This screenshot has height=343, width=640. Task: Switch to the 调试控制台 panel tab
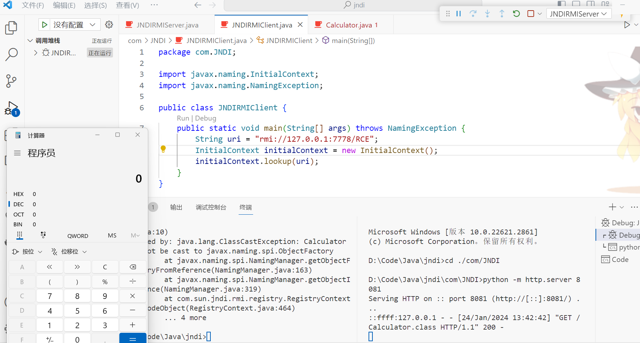click(211, 207)
